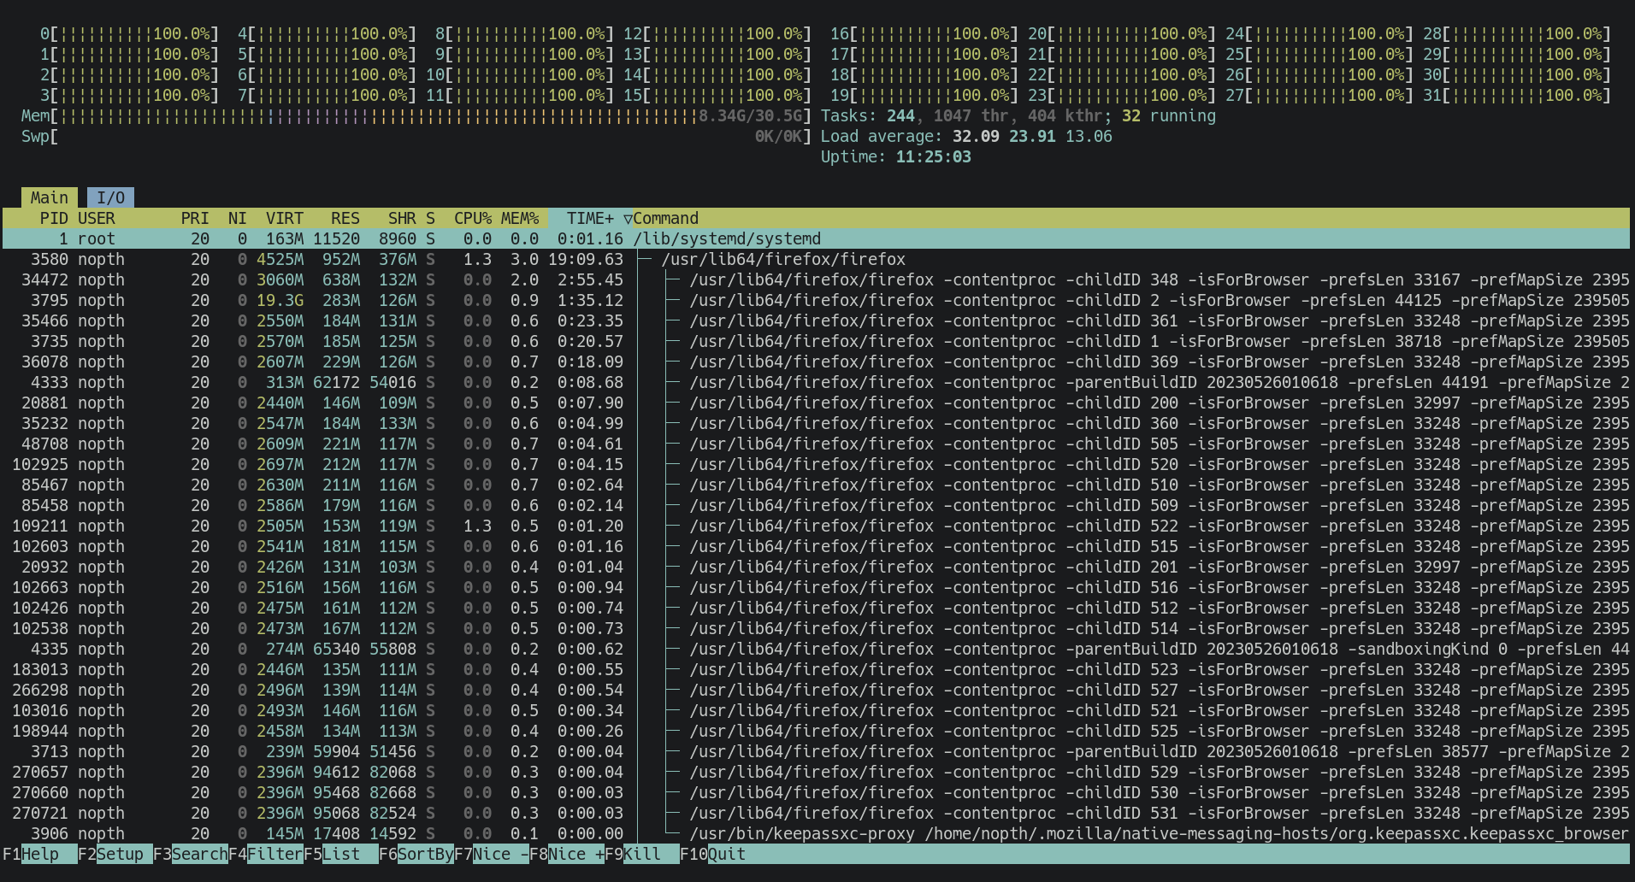
Task: Select firefox parent process PID 3580
Action: point(817,259)
